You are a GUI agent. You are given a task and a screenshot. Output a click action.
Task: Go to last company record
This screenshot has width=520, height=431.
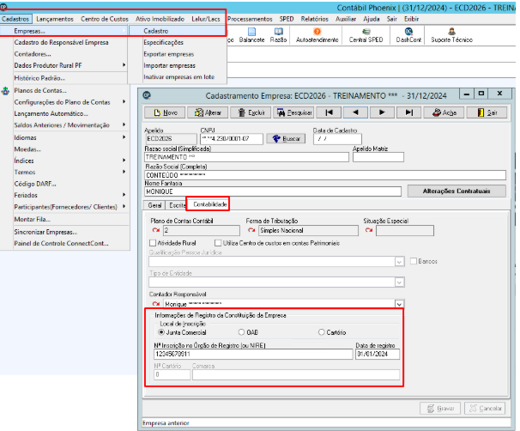point(409,112)
